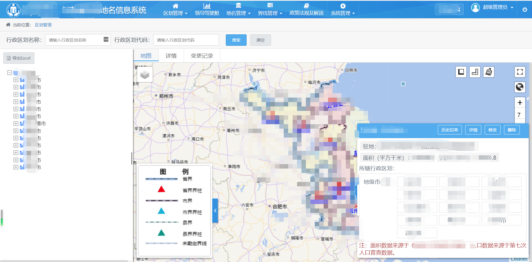
Task: Click 郑州市 label on the map
Action: 166,96
